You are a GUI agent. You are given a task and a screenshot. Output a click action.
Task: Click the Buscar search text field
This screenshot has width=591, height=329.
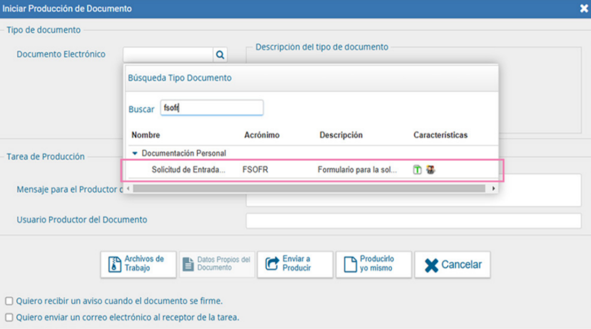coord(212,108)
